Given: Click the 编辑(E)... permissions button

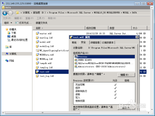Looking at the screenshot, I should click(126, 75).
